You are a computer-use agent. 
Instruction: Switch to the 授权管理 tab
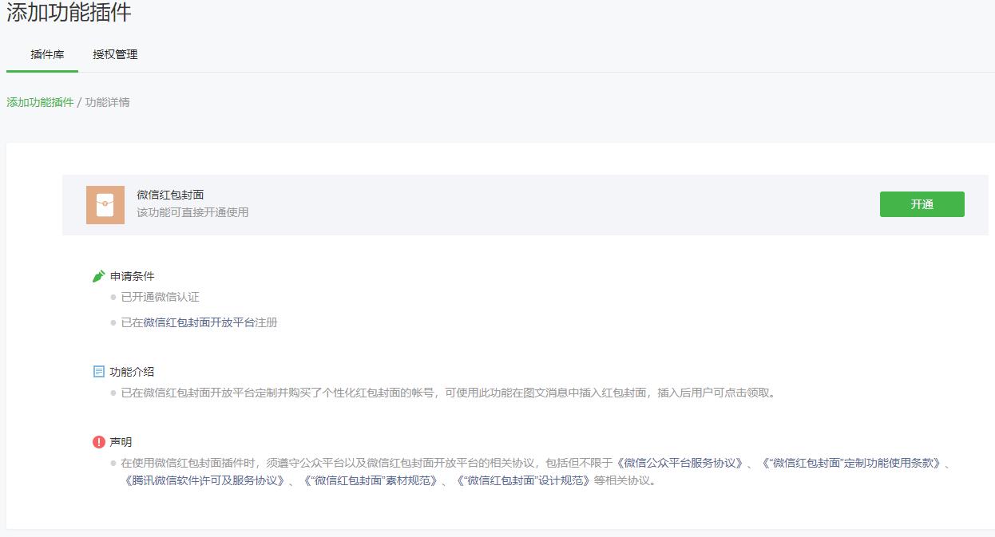(117, 55)
